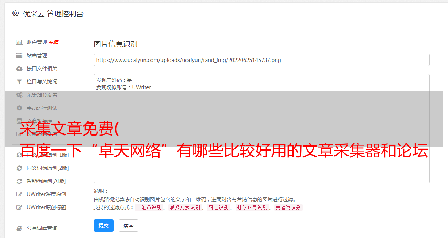Select the 关键词识别 tag
448x238 pixels.
coord(288,207)
